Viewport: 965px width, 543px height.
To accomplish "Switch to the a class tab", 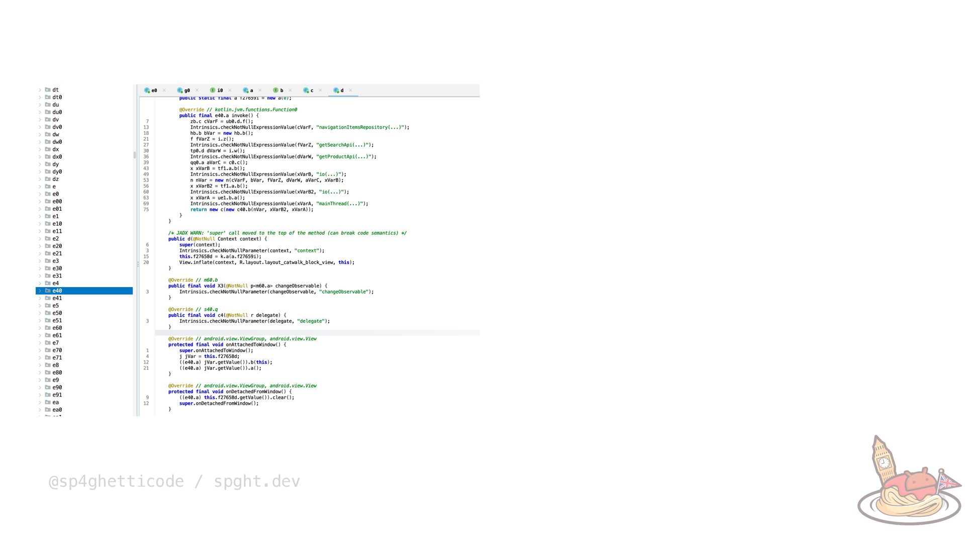I will click(251, 90).
